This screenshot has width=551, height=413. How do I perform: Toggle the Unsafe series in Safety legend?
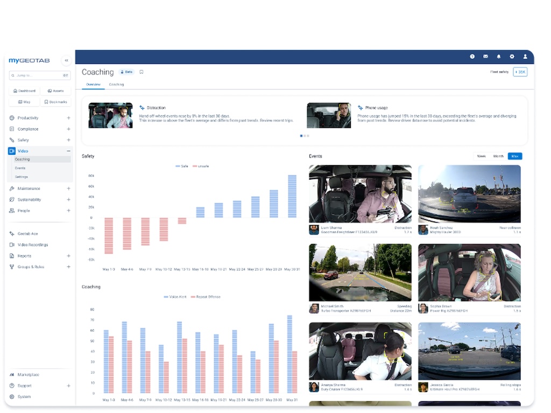pyautogui.click(x=201, y=167)
